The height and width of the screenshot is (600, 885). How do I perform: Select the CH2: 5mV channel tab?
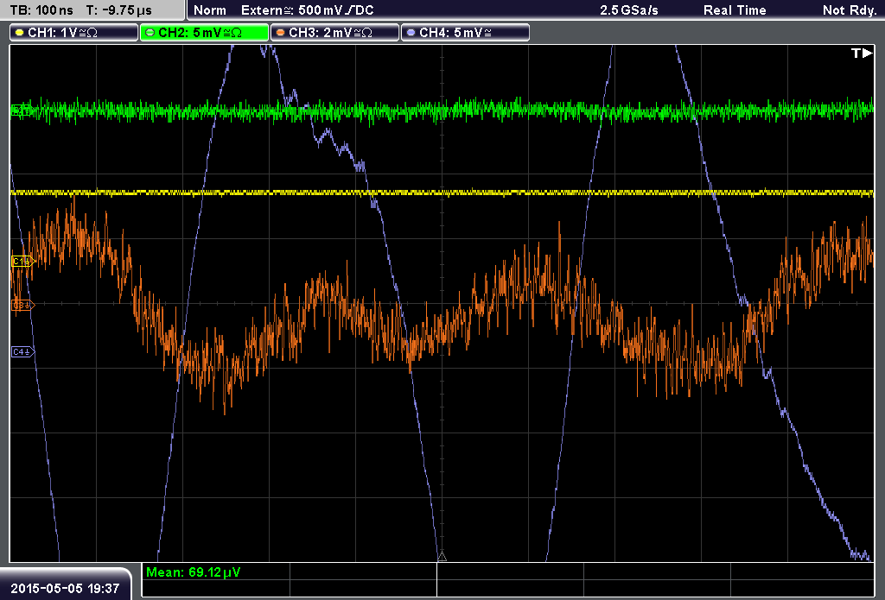tap(204, 33)
